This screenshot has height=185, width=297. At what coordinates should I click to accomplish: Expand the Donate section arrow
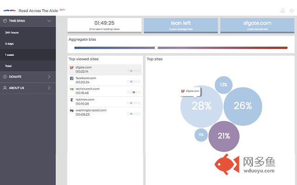click(x=49, y=77)
